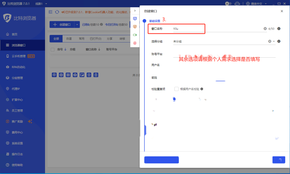Image resolution: width=290 pixels, height=174 pixels.
Task: Click the orange IP monitor icon in the side strip
Action: 135,27
